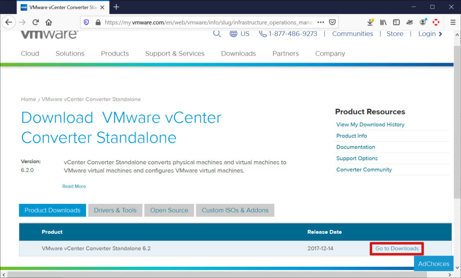
Task: Go back to the previous page
Action: 9,22
